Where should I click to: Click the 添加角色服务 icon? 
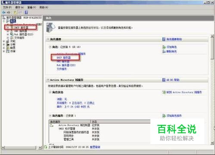click(164, 115)
